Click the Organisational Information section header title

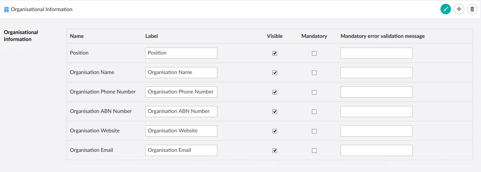pyautogui.click(x=42, y=9)
